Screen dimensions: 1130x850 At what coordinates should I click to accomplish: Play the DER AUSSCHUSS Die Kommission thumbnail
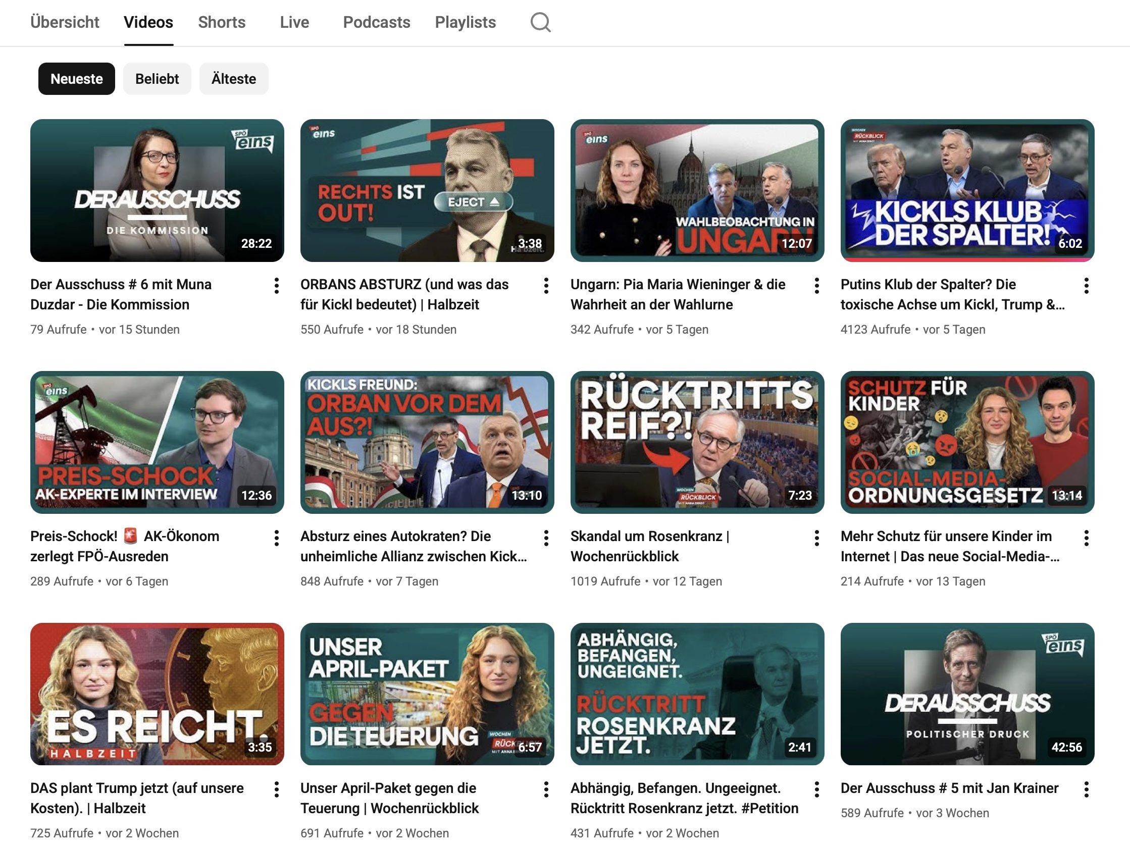157,190
